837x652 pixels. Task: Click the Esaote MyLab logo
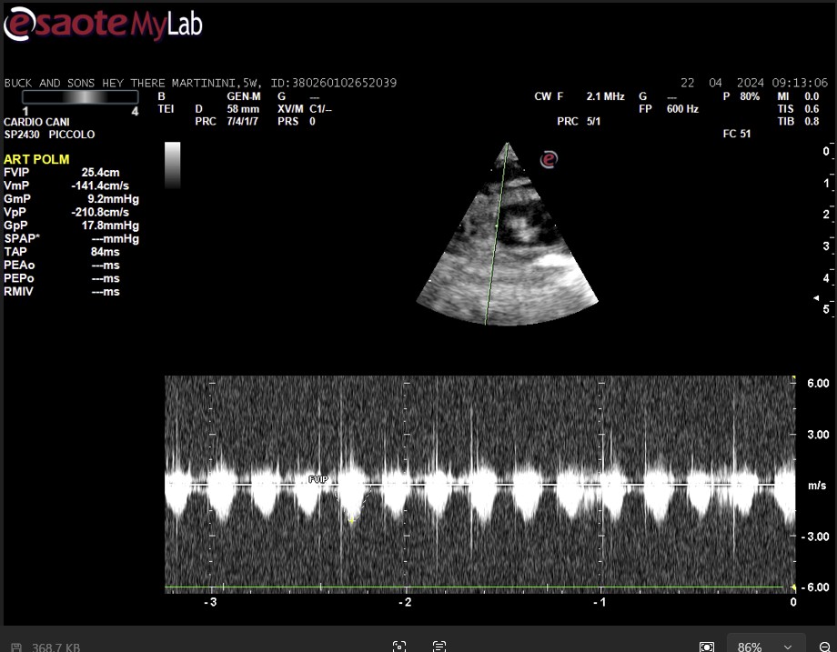click(x=103, y=24)
